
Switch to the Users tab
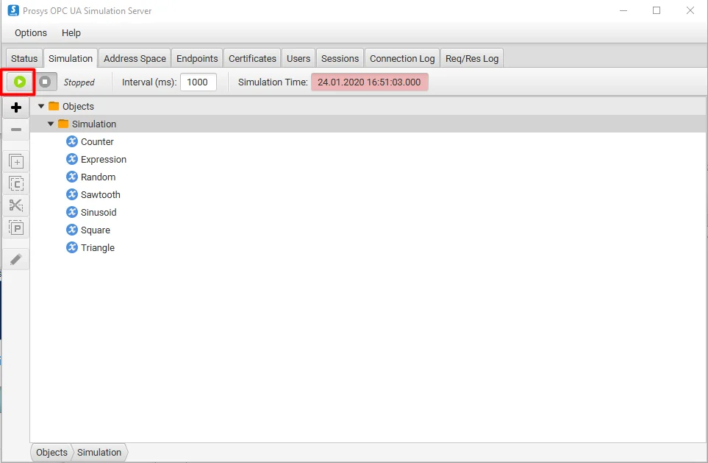(298, 58)
